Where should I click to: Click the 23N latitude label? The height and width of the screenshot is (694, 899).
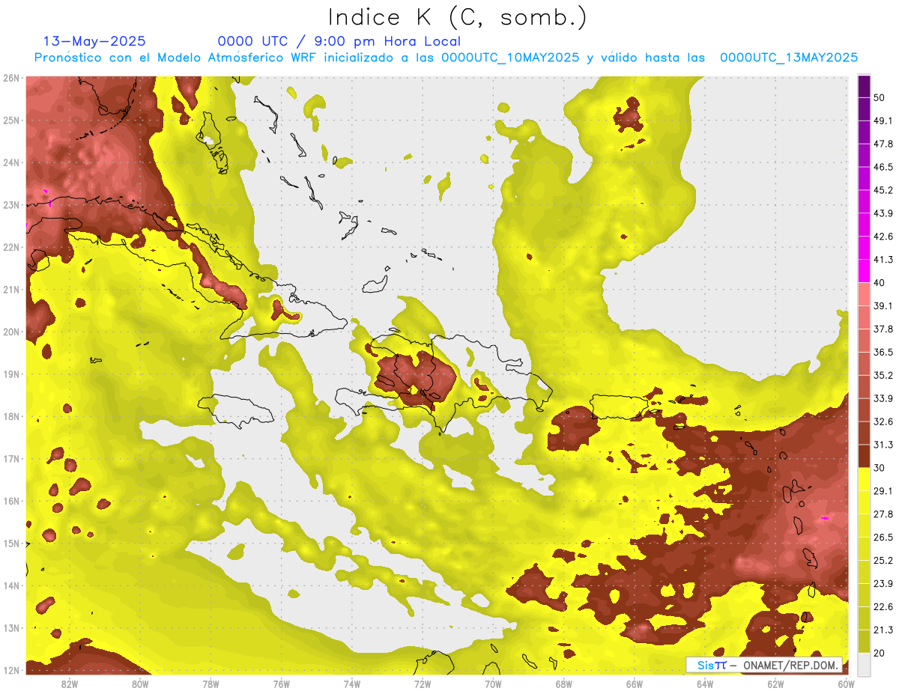(11, 204)
